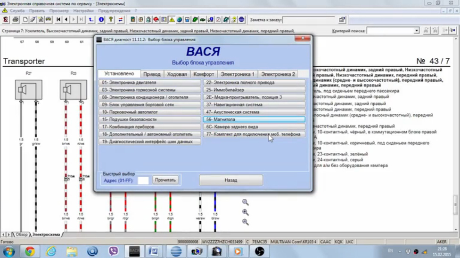Click the zoom out magnifier with minus

tap(246, 222)
